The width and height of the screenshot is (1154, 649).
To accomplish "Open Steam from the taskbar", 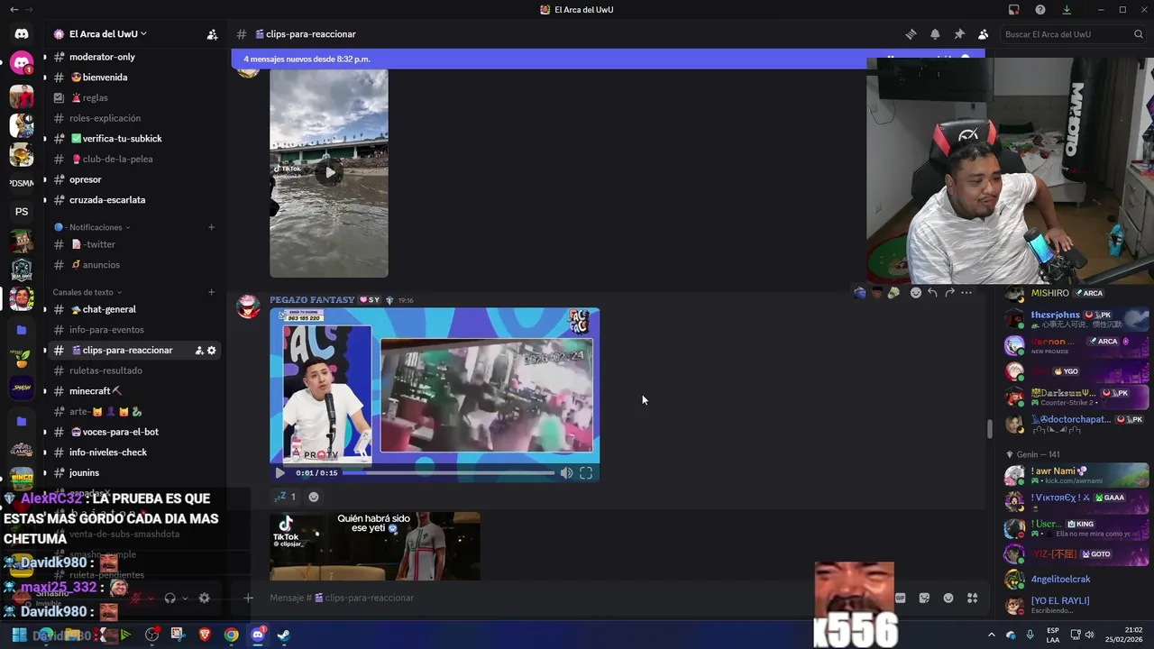I will (283, 635).
